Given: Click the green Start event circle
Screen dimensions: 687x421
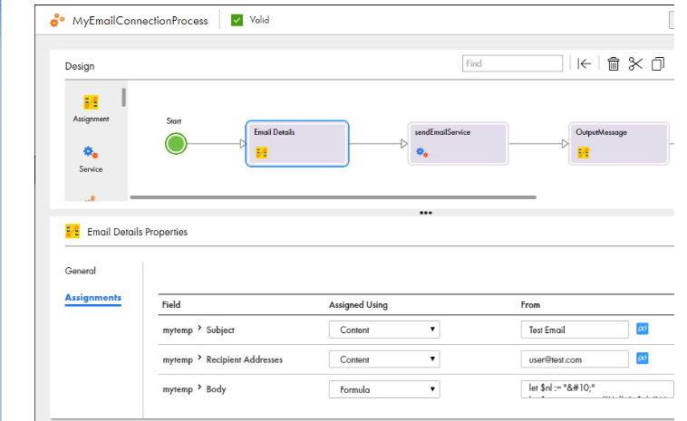Looking at the screenshot, I should coord(176,144).
